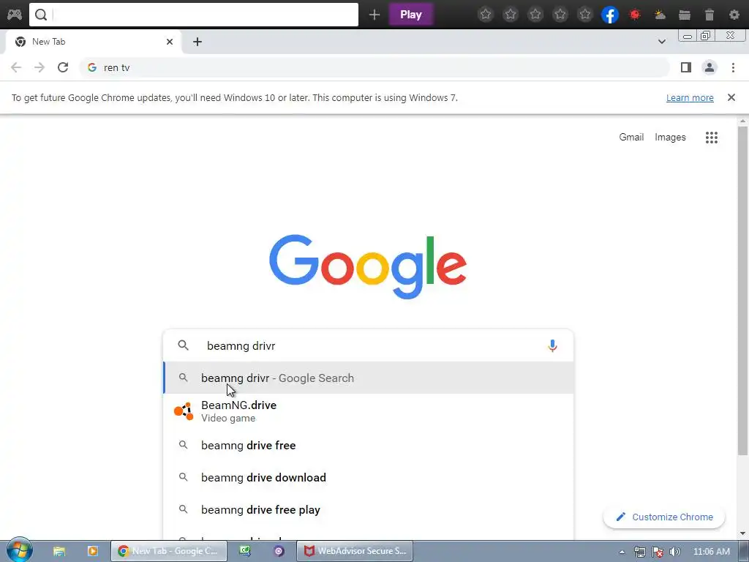Click the green C# app taskbar icon
This screenshot has width=749, height=562.
point(245,551)
